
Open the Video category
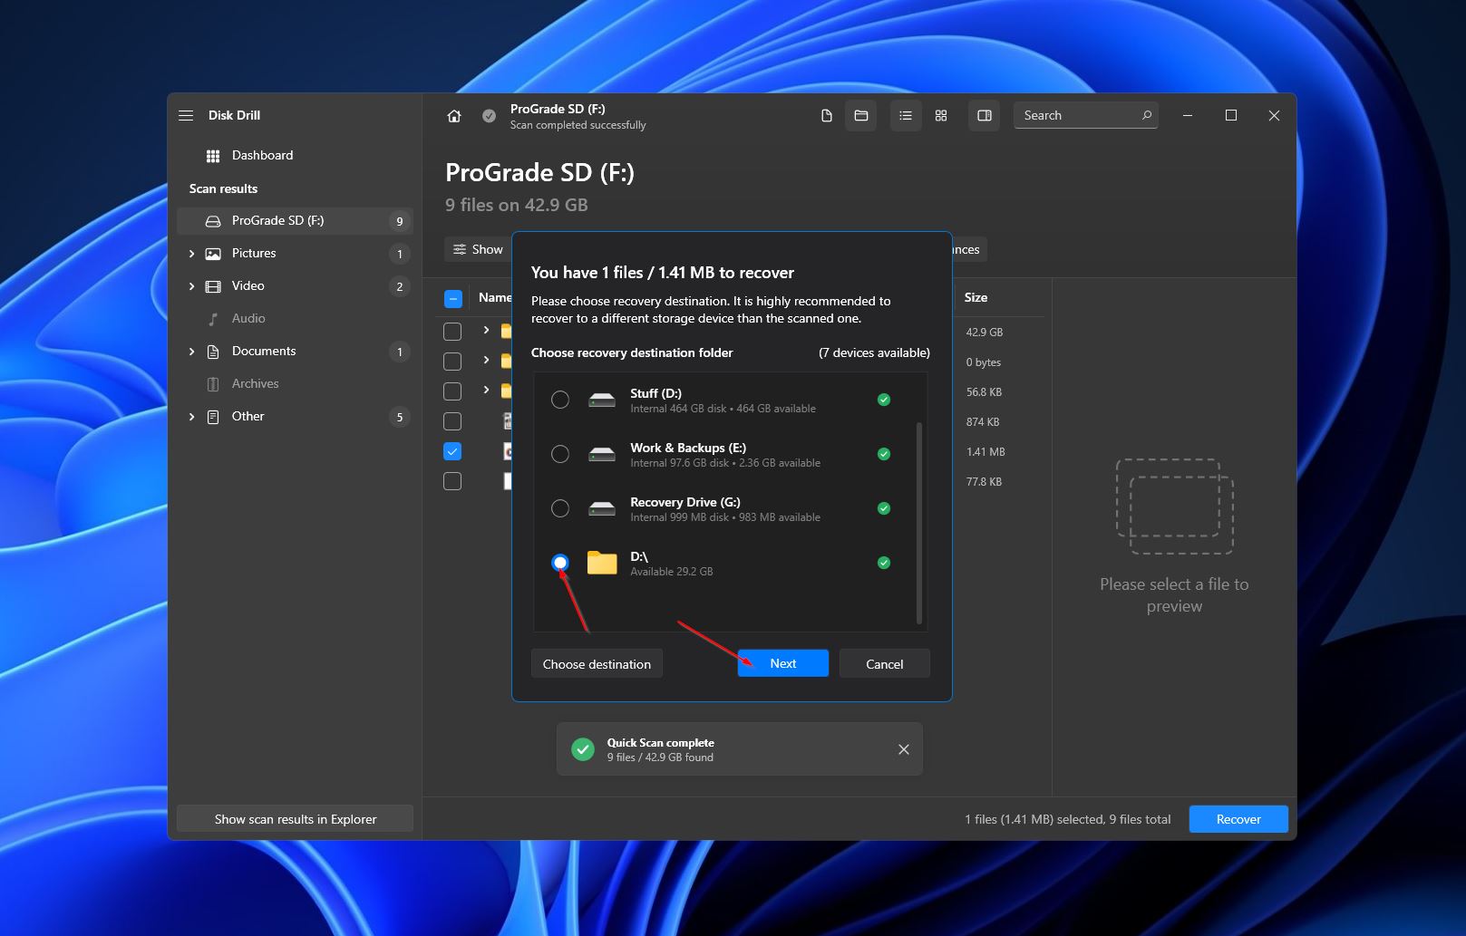tap(295, 285)
